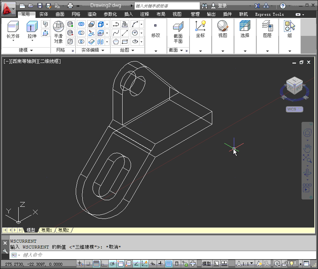
Task: Switch to the 曲面 ribbon tab
Action: click(60, 14)
